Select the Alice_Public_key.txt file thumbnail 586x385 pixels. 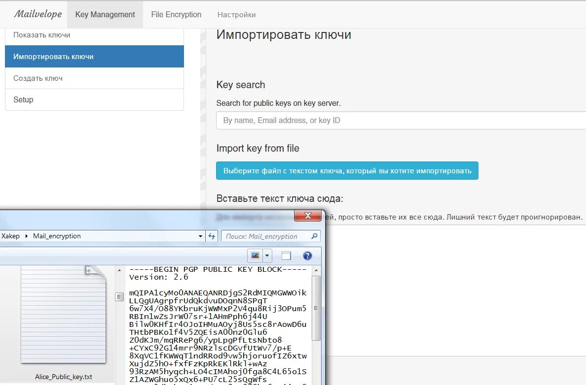tap(63, 314)
